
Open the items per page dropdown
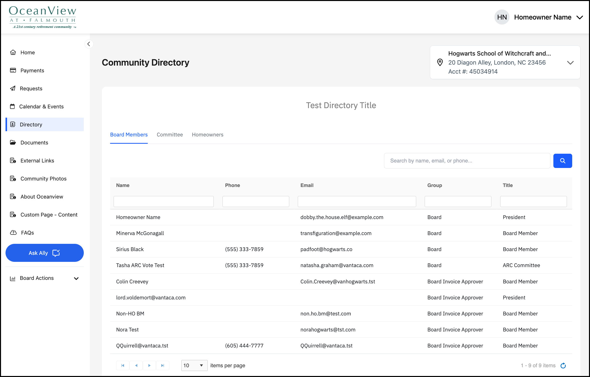point(194,365)
